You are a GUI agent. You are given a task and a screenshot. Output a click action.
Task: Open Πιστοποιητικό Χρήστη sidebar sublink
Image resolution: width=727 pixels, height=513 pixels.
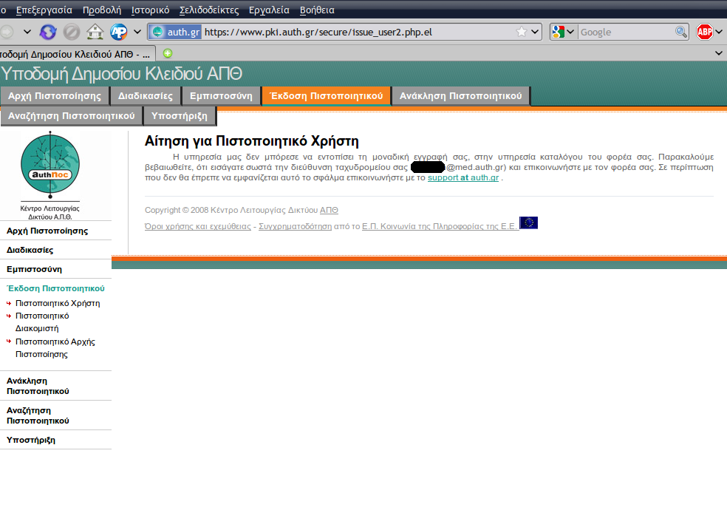pyautogui.click(x=58, y=303)
